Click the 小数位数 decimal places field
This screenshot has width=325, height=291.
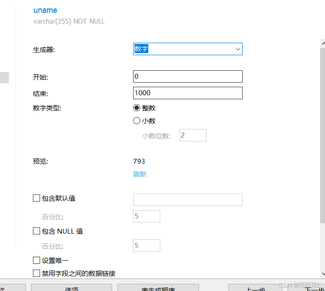[x=193, y=135]
